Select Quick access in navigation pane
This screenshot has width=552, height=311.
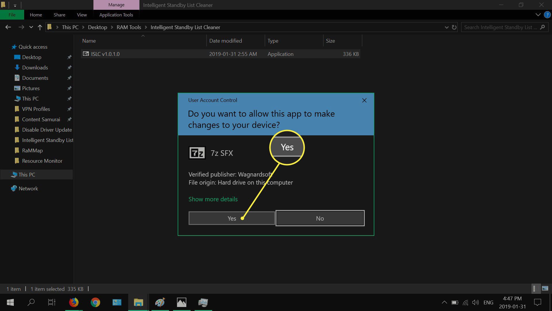click(x=33, y=47)
